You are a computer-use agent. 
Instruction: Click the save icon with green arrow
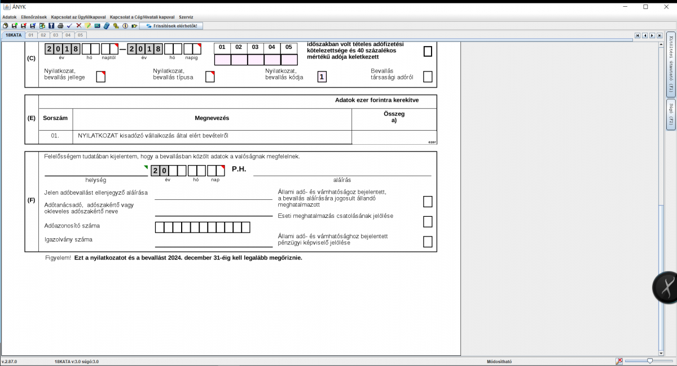[x=15, y=26]
